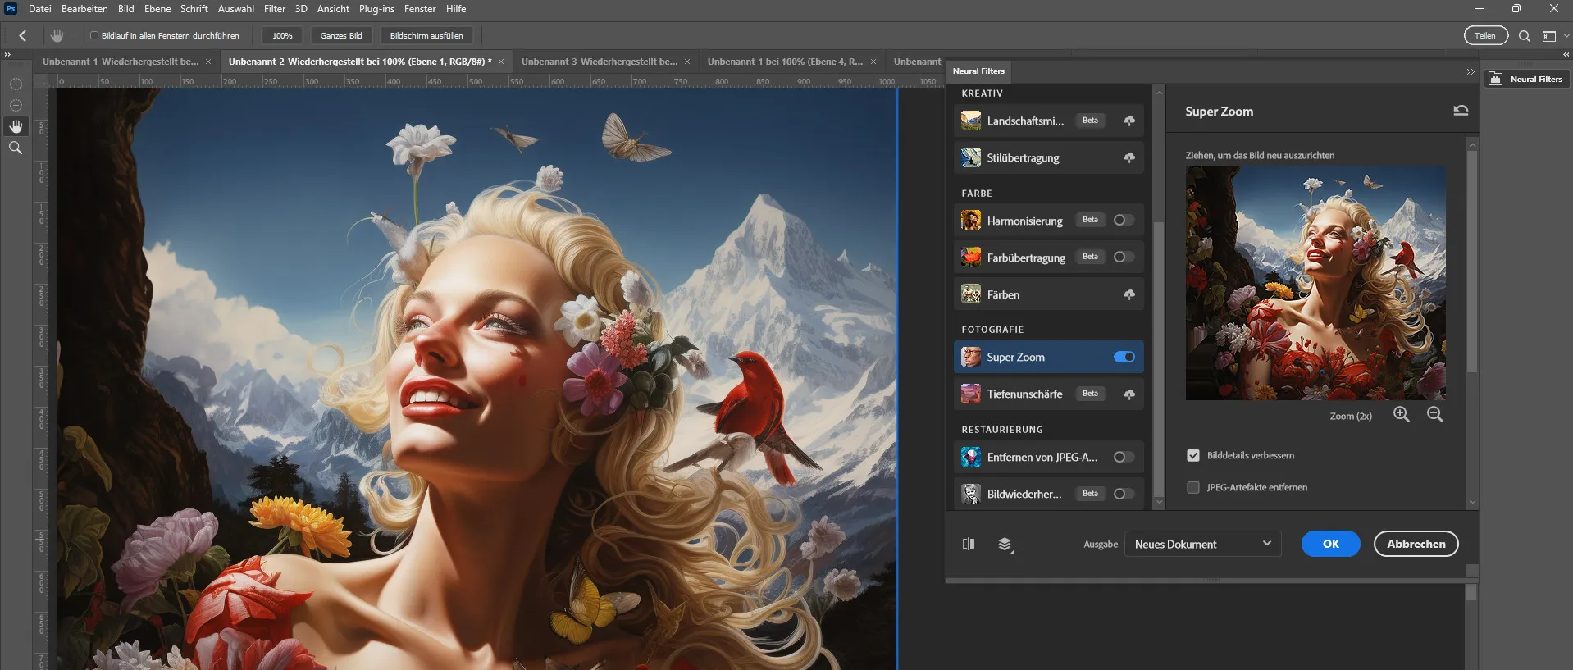Screen dimensions: 1573x670
Task: Download the Landschaftsmischer filter via cloud icon
Action: 1129,121
